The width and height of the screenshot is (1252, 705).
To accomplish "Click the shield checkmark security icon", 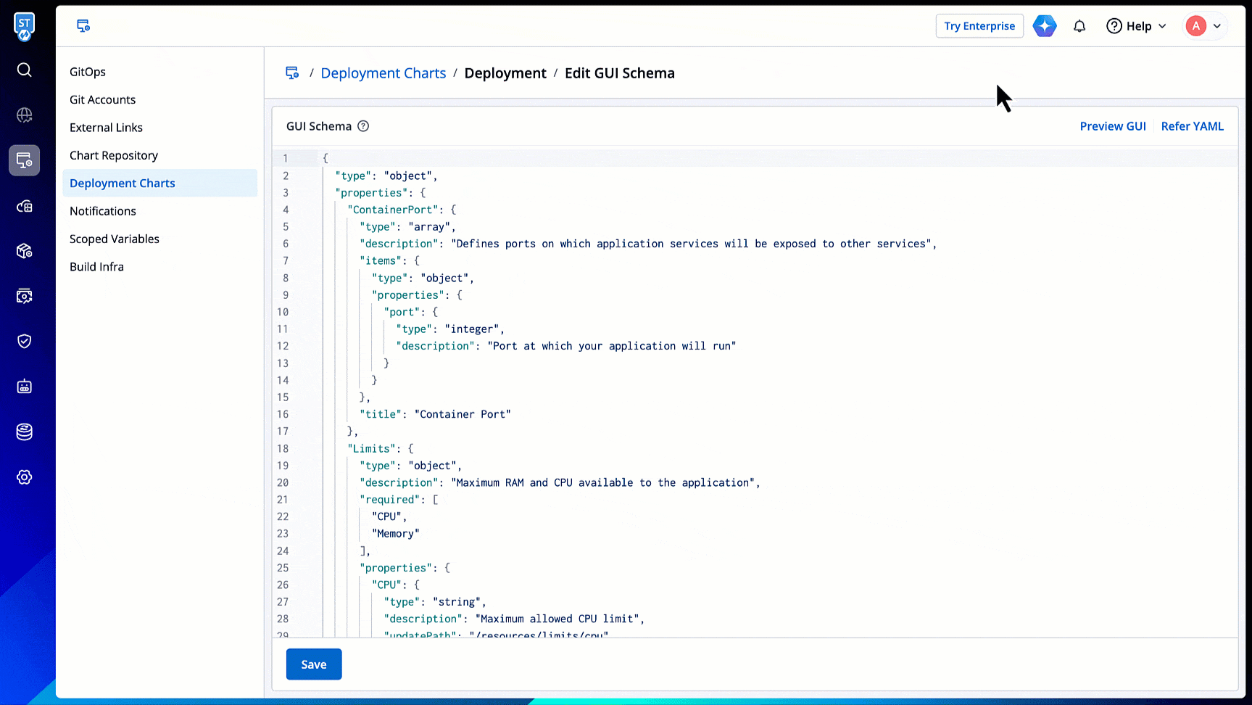I will (25, 342).
